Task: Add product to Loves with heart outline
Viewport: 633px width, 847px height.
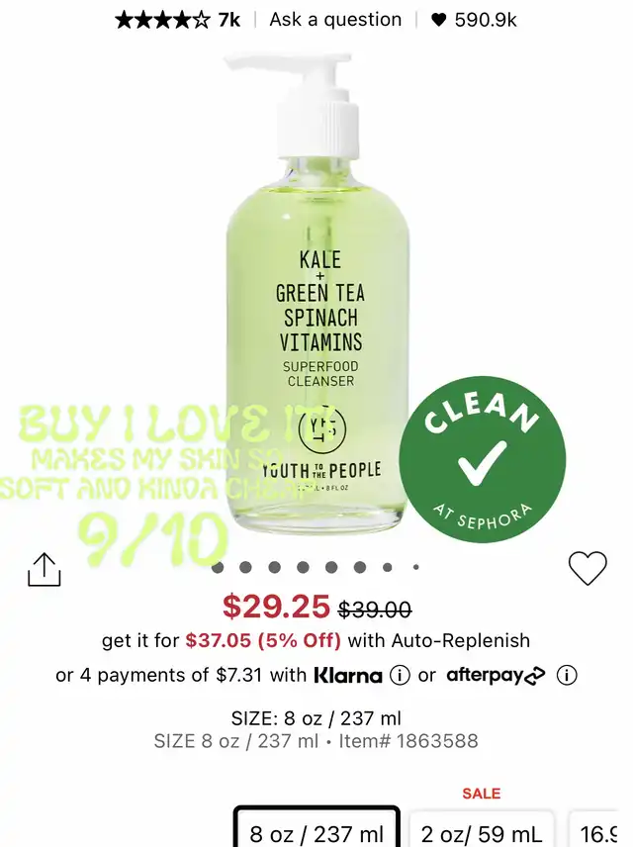Action: click(x=588, y=568)
